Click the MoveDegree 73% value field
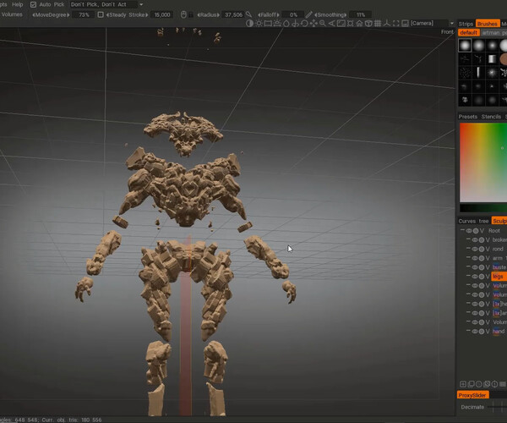This screenshot has height=423, width=507. click(84, 14)
